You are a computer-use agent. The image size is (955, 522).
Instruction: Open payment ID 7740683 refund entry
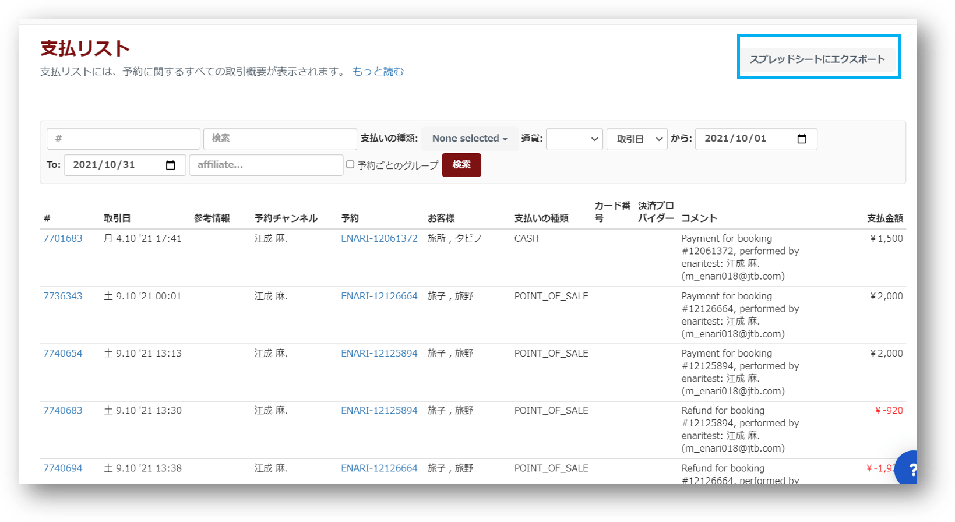pyautogui.click(x=63, y=410)
